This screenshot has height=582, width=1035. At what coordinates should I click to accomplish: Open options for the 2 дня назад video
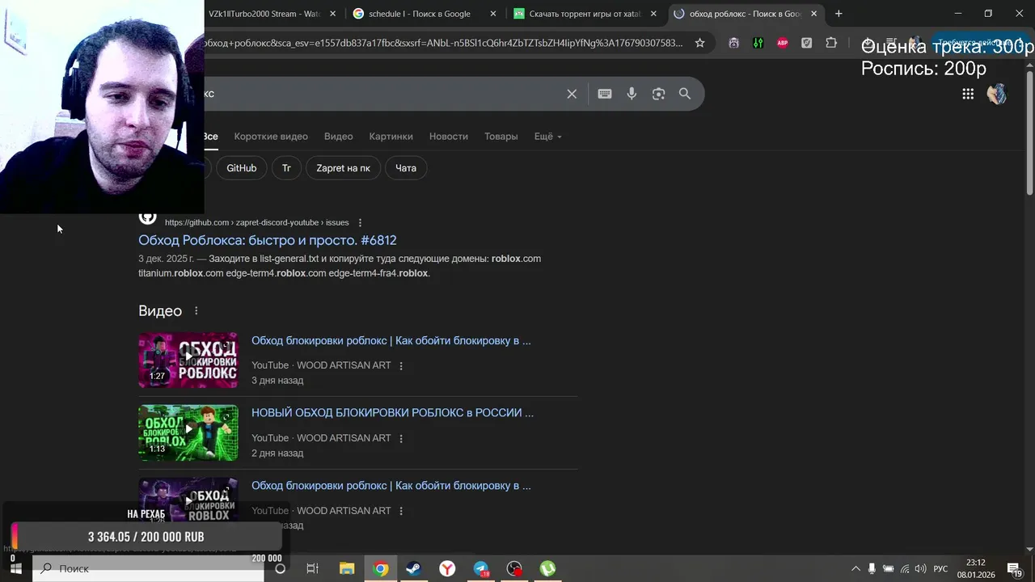tap(401, 438)
